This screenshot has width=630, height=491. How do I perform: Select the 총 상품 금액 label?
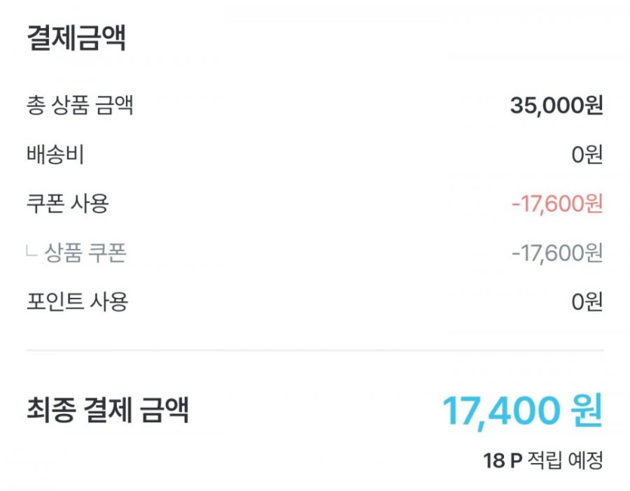tap(80, 106)
